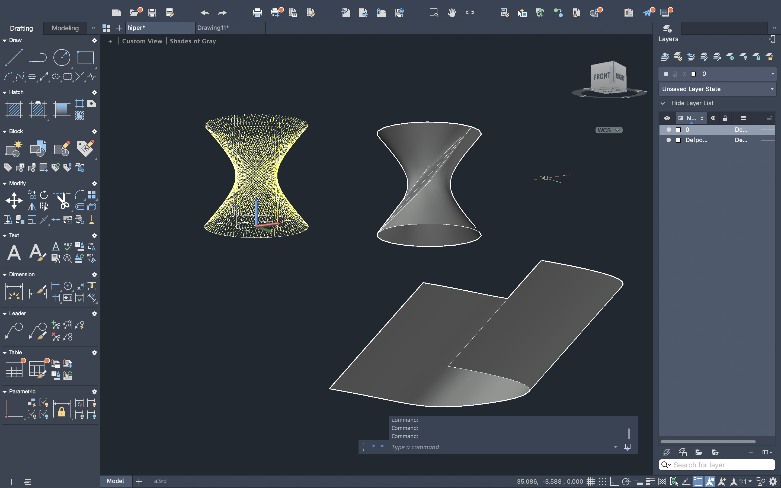This screenshot has height=488, width=781.
Task: Open the WCS coordinate system dropdown
Action: click(x=609, y=130)
